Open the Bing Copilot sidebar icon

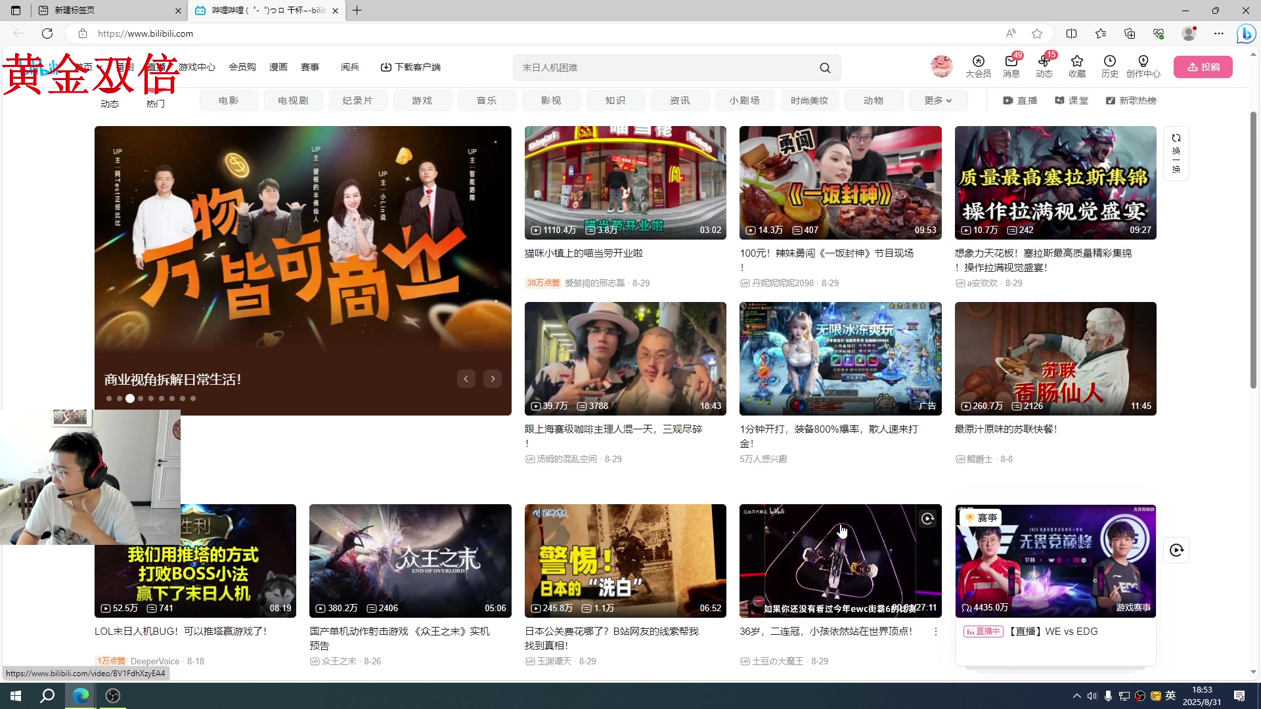tap(1246, 33)
